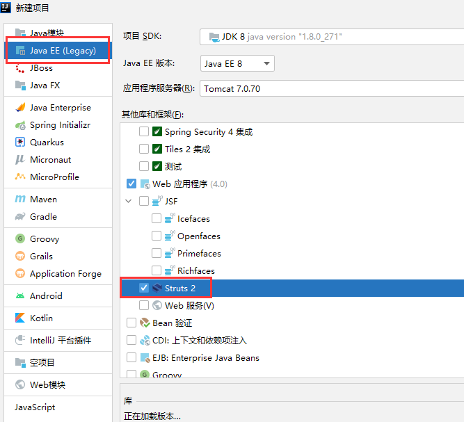Click the Android robot icon
Screen dimensions: 464x422
click(20, 295)
